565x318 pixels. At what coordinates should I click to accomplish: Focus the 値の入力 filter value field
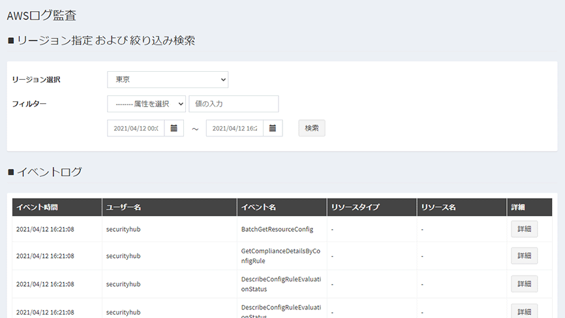(234, 104)
